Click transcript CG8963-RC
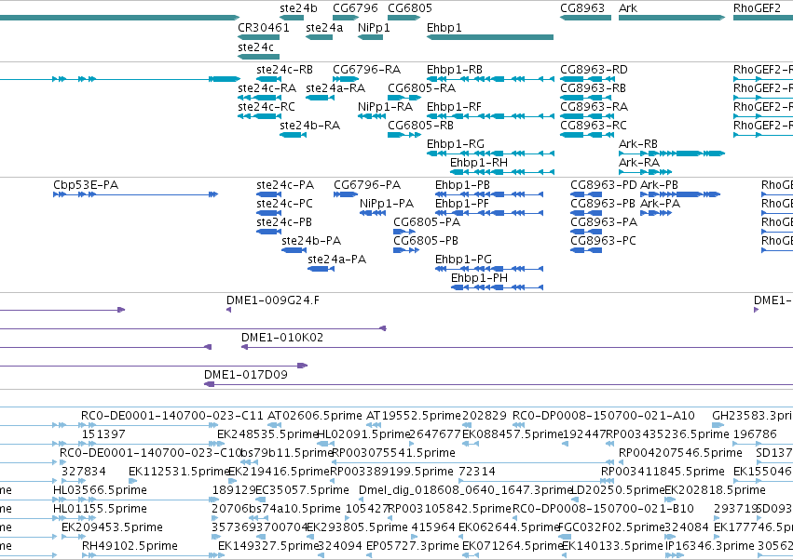This screenshot has width=793, height=560. (594, 126)
